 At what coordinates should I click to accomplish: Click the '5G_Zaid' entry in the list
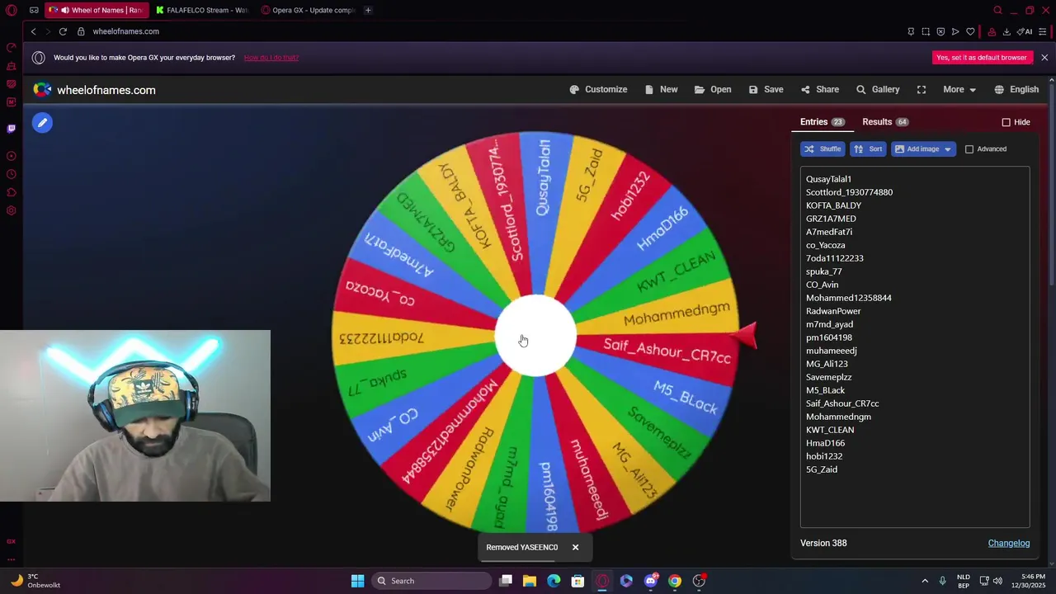click(822, 469)
